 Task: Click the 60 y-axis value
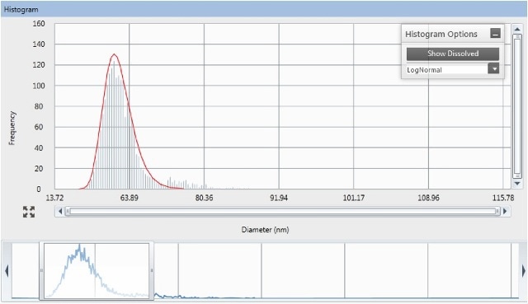point(39,127)
